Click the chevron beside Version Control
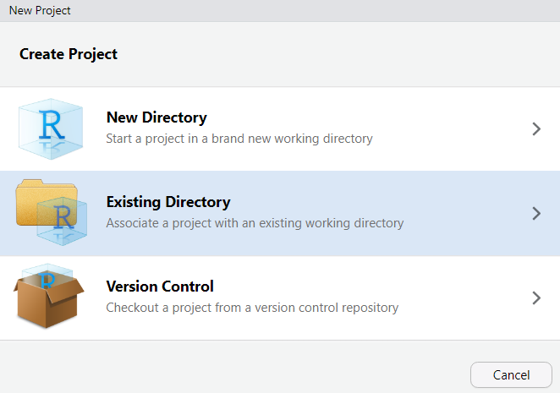 [x=536, y=297]
